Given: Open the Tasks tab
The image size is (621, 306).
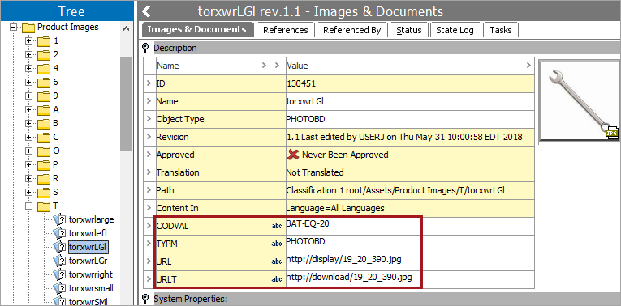Looking at the screenshot, I should (x=501, y=30).
